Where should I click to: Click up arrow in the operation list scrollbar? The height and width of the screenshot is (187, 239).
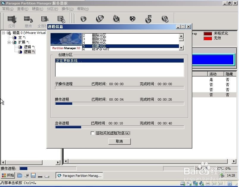pos(181,36)
